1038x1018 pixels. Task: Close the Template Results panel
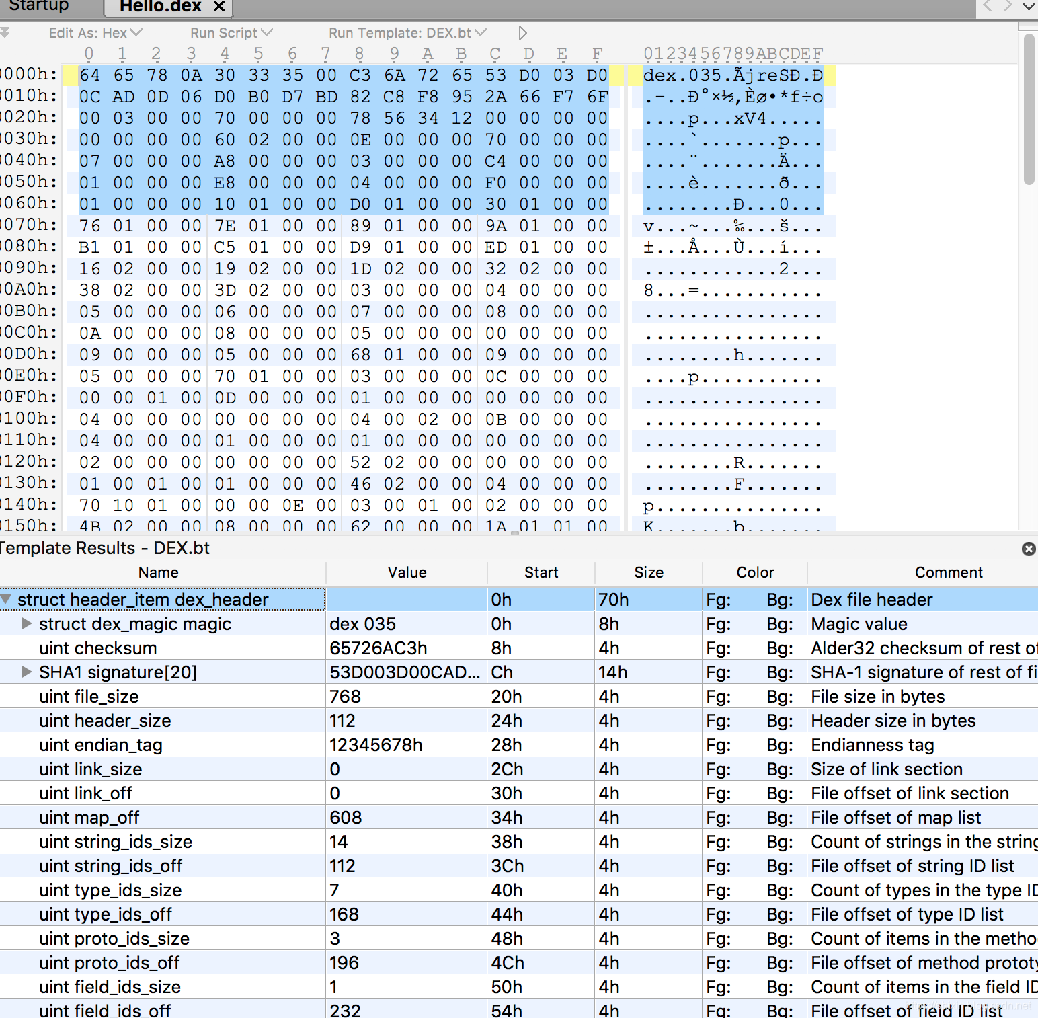[1029, 549]
